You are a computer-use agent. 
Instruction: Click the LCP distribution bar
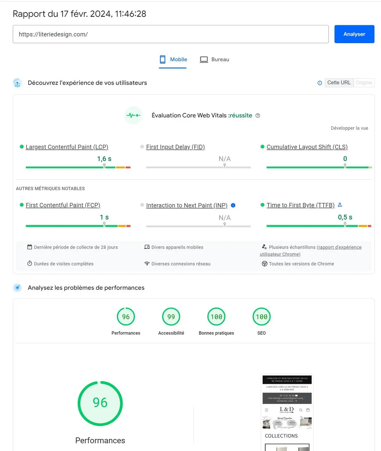click(x=78, y=167)
